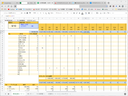
Task: Open vertical align dropdown
Action: point(101,13)
